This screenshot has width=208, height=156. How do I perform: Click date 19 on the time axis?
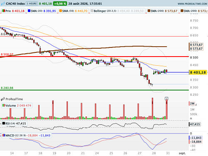click(x=54, y=153)
